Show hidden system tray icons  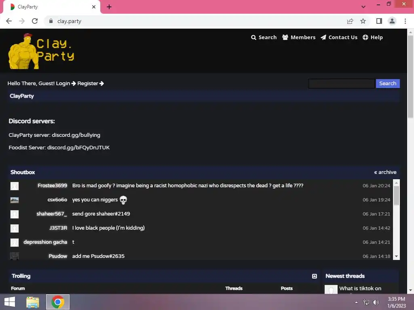pos(356,302)
